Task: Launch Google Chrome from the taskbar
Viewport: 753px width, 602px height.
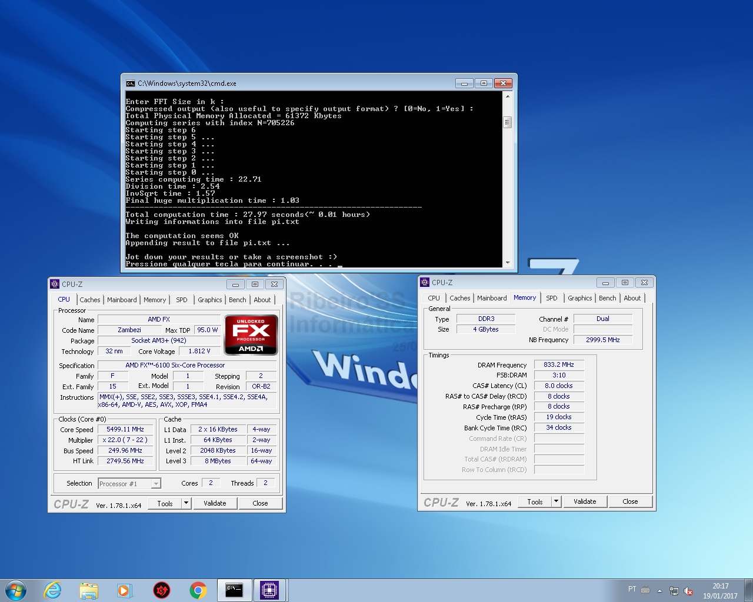Action: [x=198, y=590]
